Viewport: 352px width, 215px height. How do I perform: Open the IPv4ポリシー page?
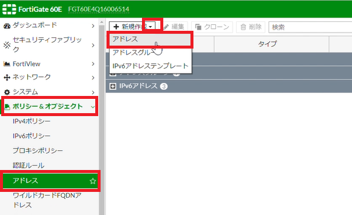(31, 121)
